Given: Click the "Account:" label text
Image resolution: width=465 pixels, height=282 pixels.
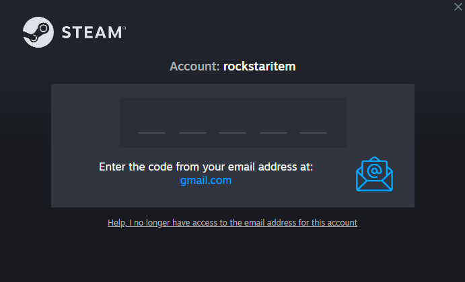Looking at the screenshot, I should point(194,66).
